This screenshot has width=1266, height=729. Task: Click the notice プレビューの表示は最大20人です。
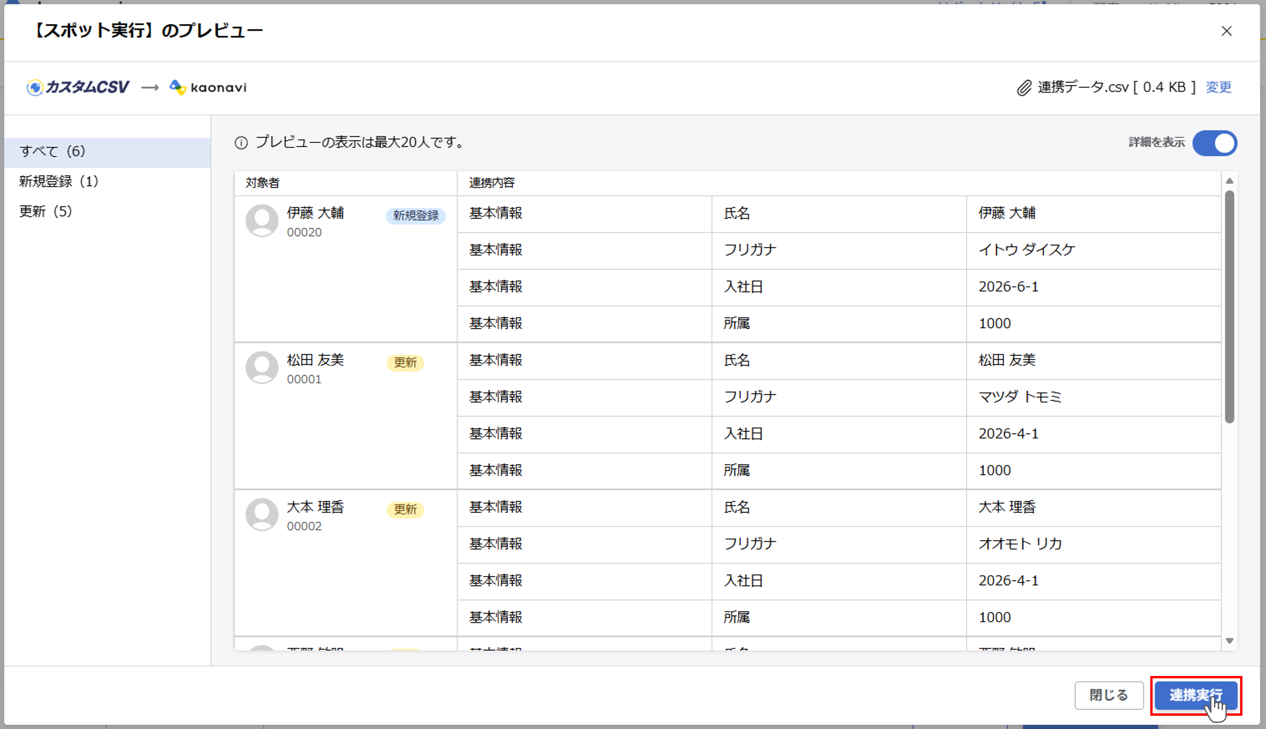361,142
